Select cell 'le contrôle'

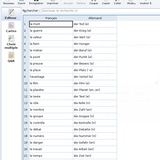tap(51, 123)
